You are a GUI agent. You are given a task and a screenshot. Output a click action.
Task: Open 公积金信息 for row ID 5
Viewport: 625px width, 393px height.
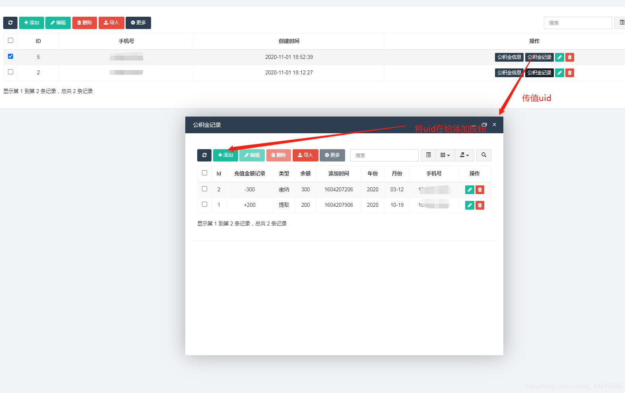(509, 57)
